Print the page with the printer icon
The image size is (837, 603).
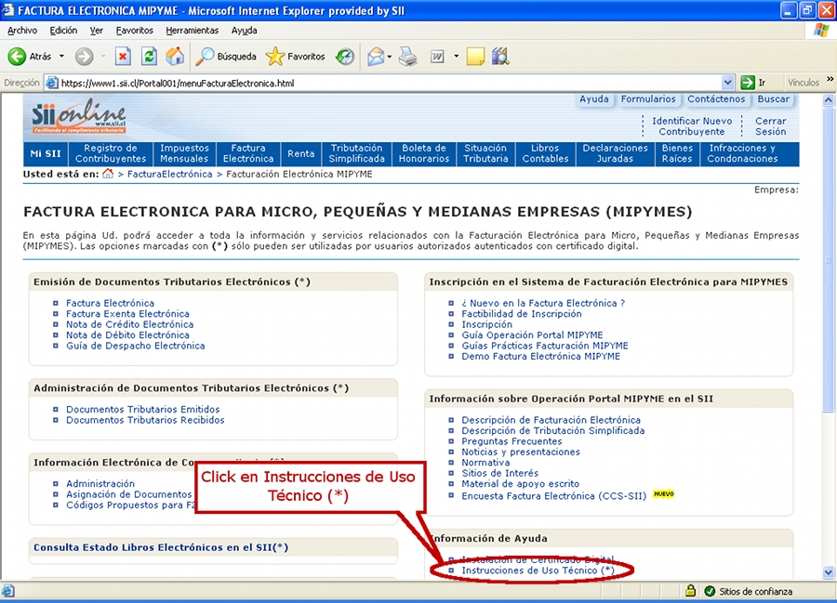tap(408, 56)
